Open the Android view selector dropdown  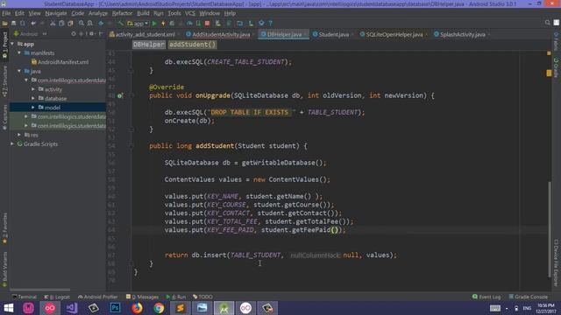[30, 34]
